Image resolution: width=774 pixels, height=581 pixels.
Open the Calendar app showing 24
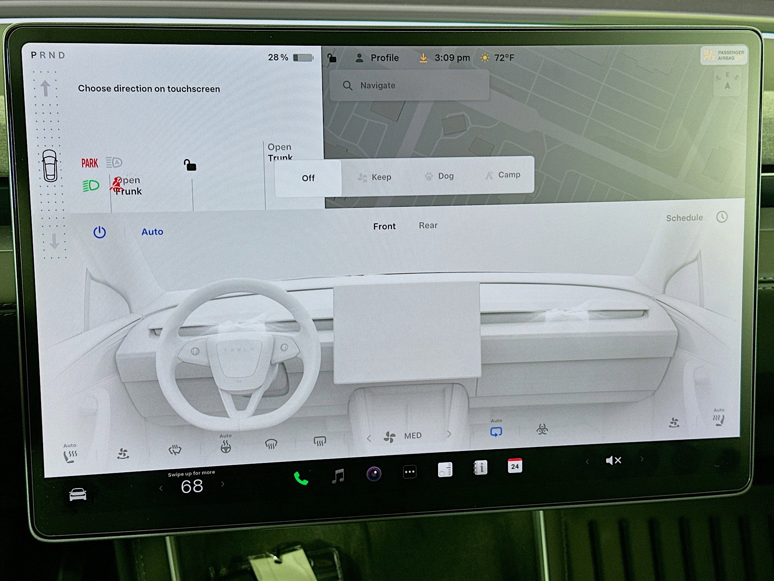(515, 466)
